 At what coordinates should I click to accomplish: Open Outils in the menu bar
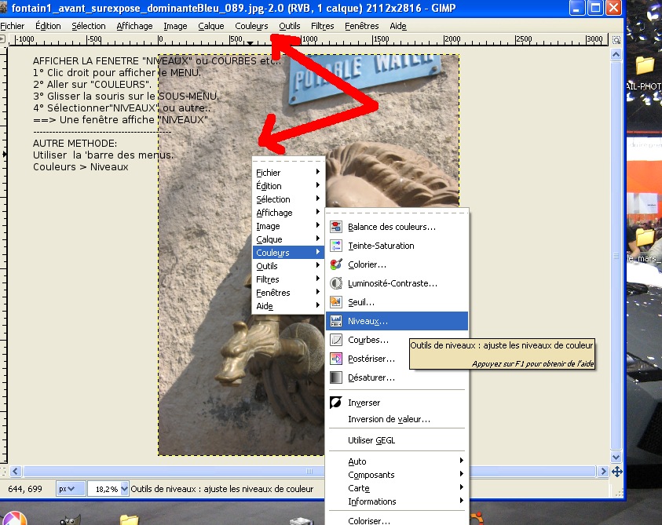(x=290, y=26)
